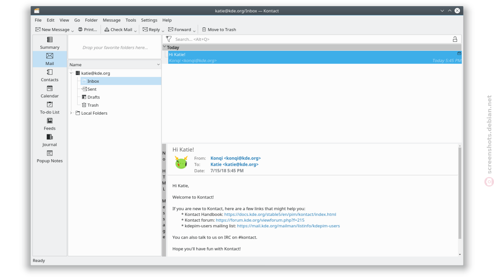Open New Message dropdown arrow

(x=73, y=30)
